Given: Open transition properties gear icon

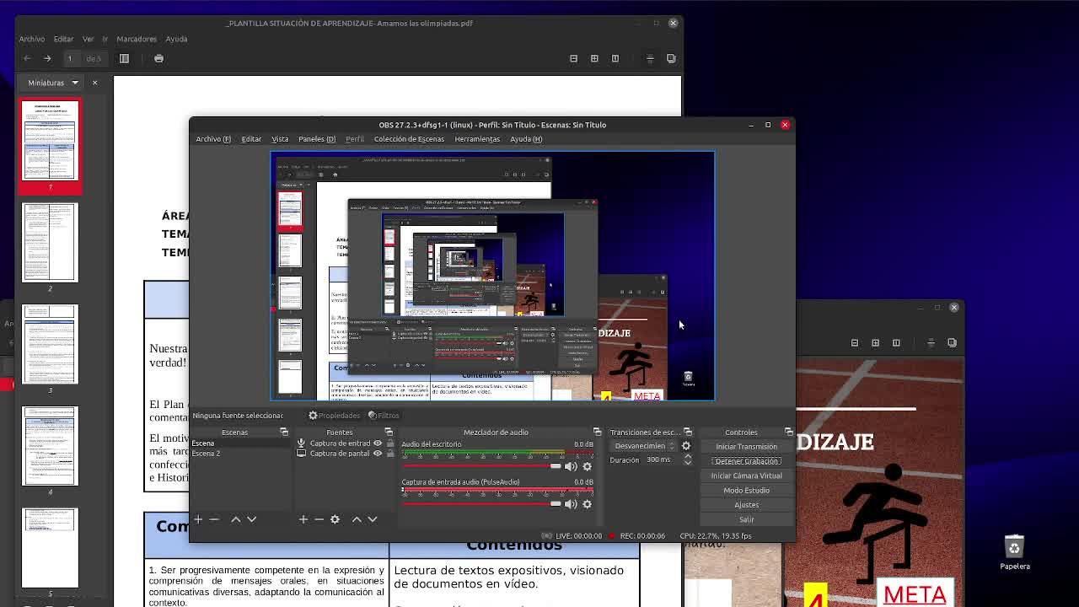Looking at the screenshot, I should coord(686,446).
